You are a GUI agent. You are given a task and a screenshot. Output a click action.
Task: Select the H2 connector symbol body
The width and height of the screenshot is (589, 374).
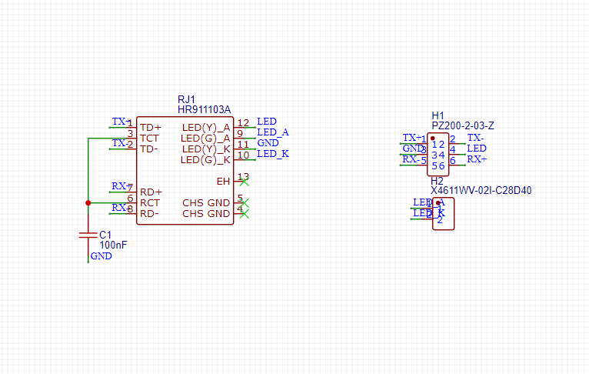click(443, 213)
